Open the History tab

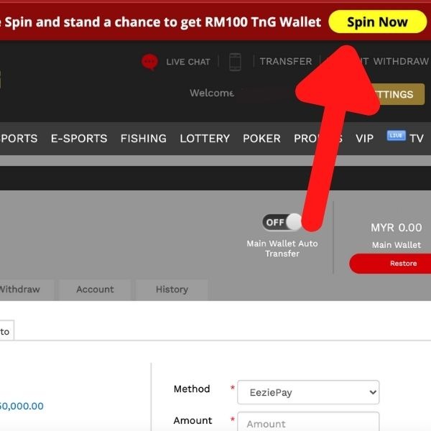click(x=172, y=289)
